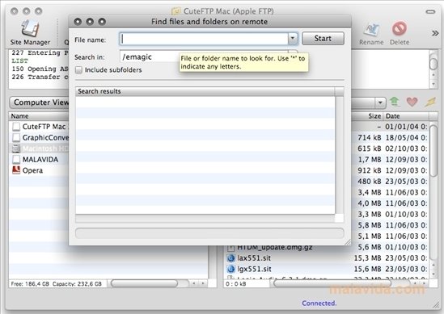Click the Name column header in local pane

pyautogui.click(x=39, y=116)
